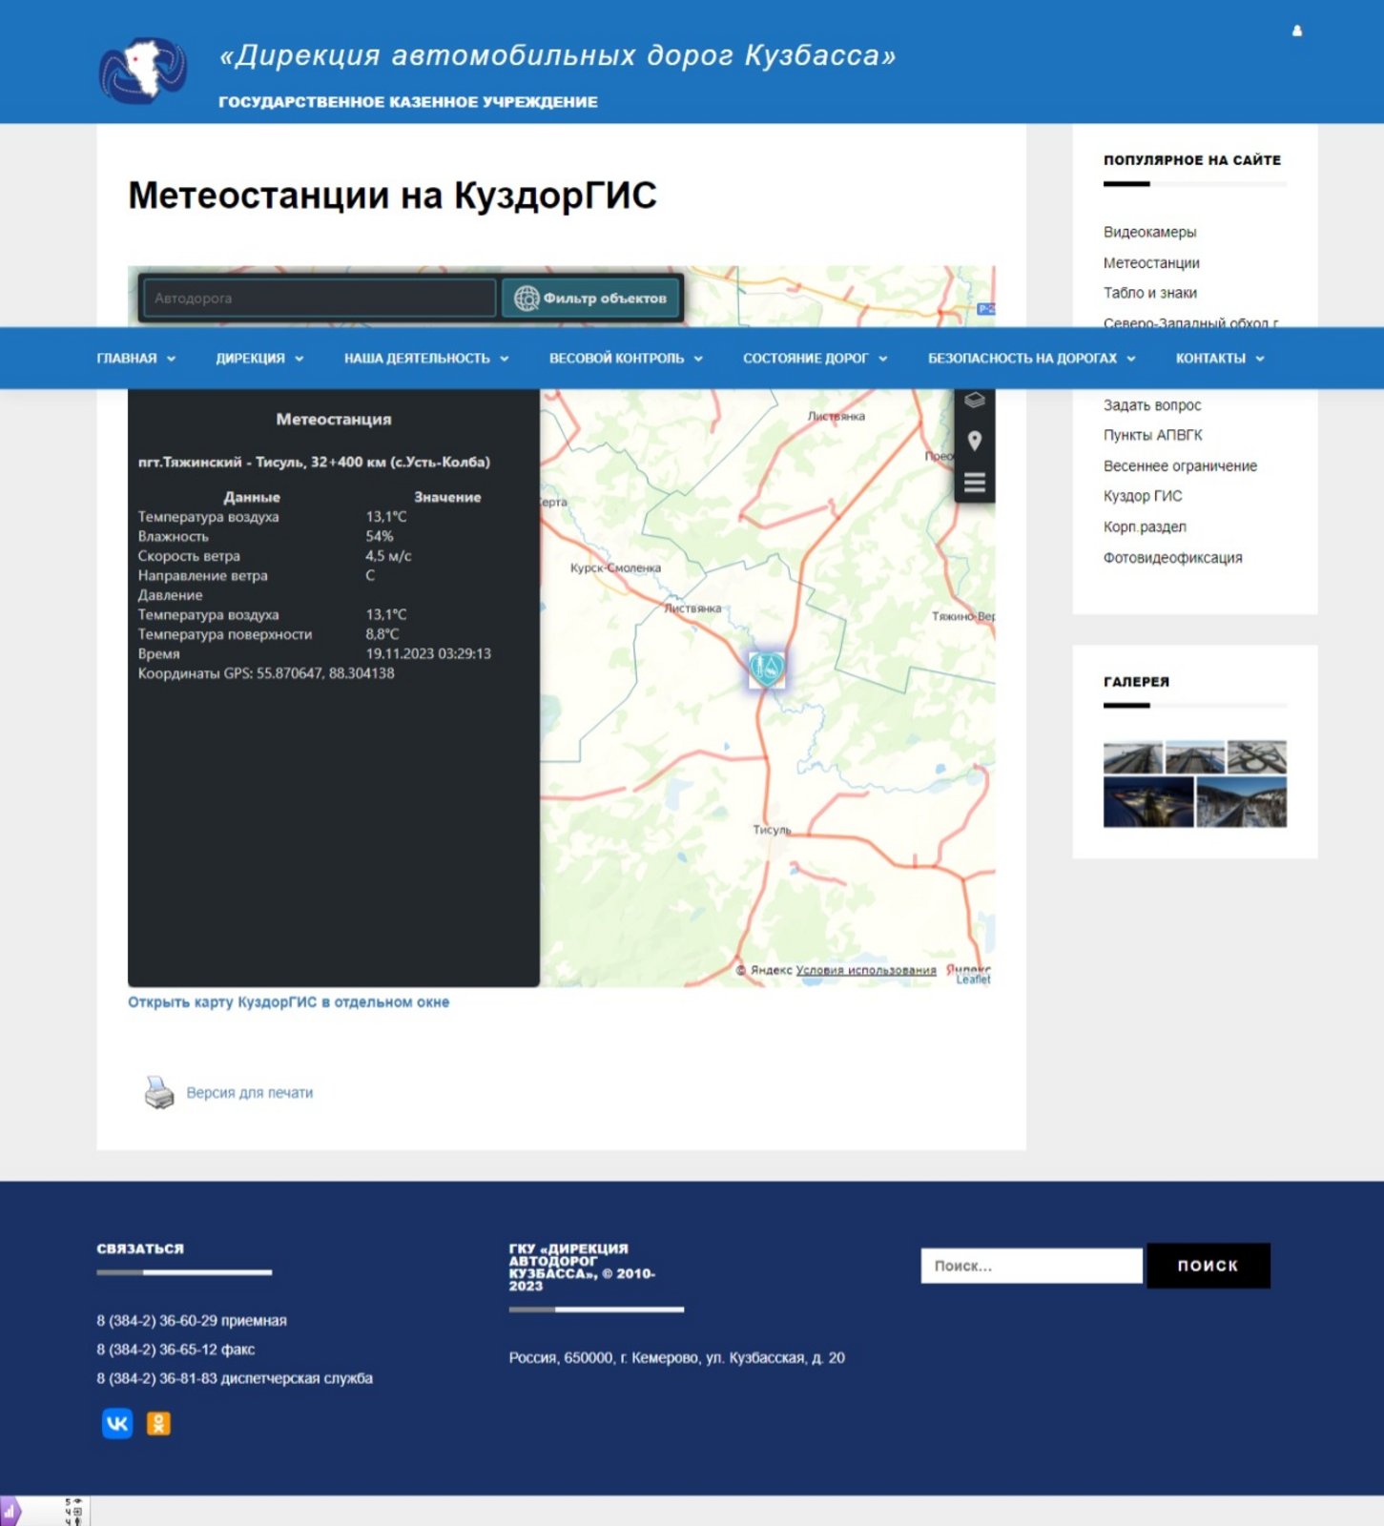
Task: Open the night road gallery thumbnail
Action: click(x=1148, y=802)
